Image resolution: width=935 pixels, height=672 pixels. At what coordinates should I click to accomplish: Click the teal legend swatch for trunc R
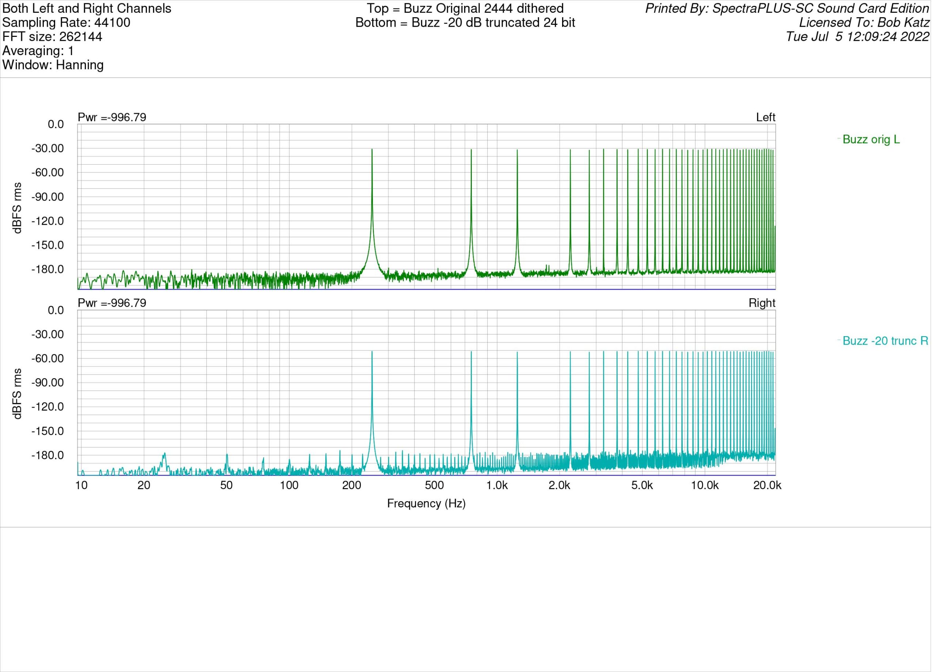click(x=839, y=340)
